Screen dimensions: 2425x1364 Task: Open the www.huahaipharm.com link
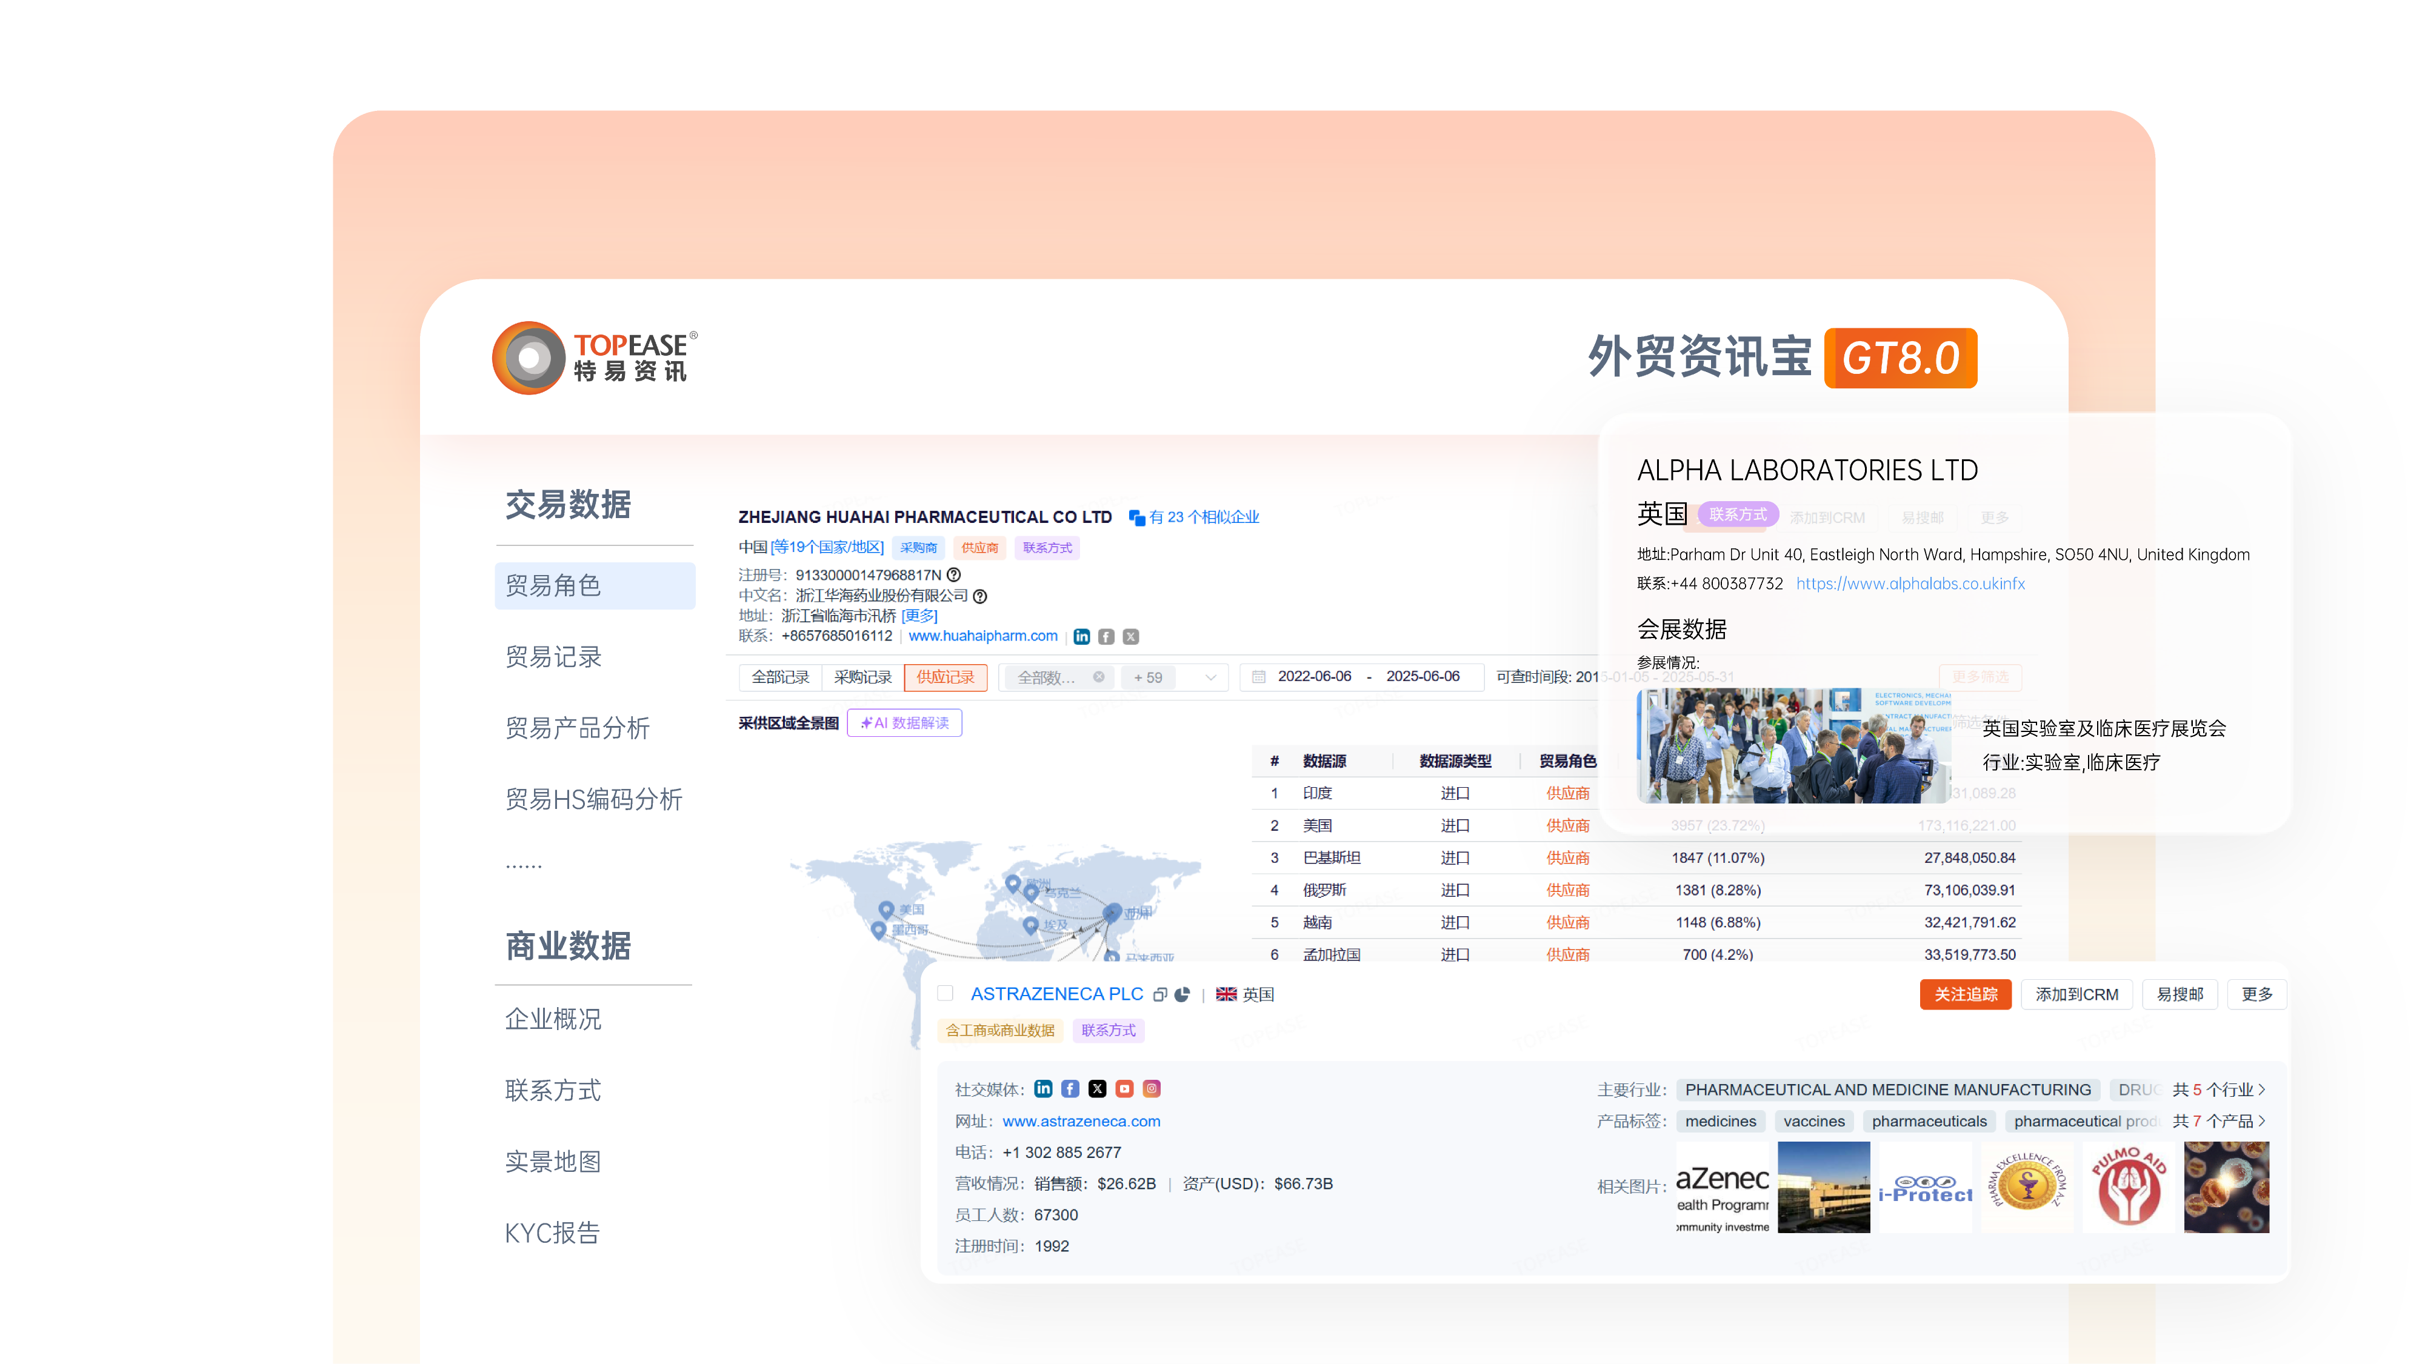click(983, 636)
